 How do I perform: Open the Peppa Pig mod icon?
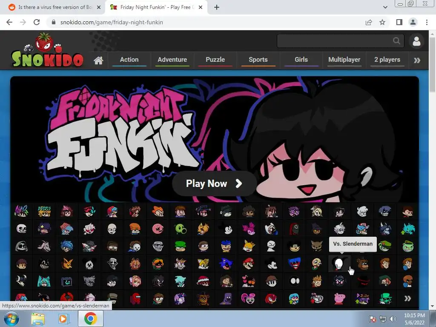(339, 298)
